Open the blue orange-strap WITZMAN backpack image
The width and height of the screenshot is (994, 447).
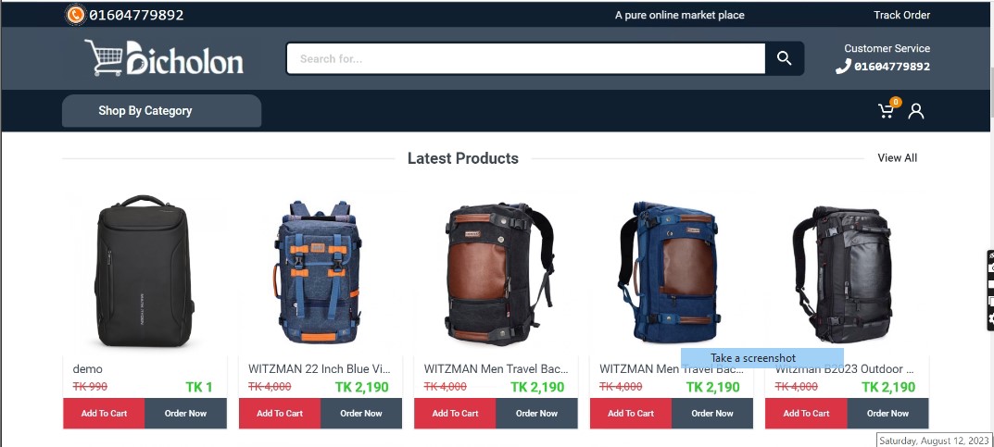click(x=317, y=272)
